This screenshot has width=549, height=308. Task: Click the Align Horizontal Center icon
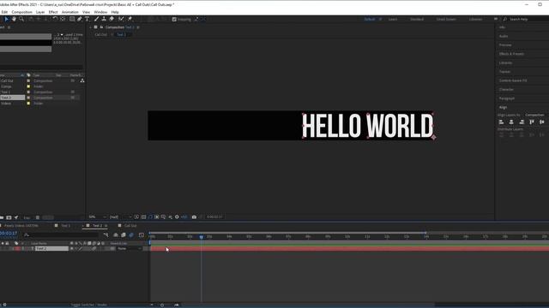[x=511, y=121]
